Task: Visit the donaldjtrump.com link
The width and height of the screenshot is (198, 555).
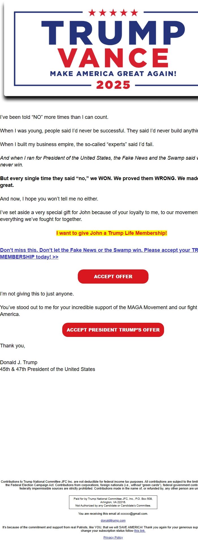Action: click(x=113, y=520)
